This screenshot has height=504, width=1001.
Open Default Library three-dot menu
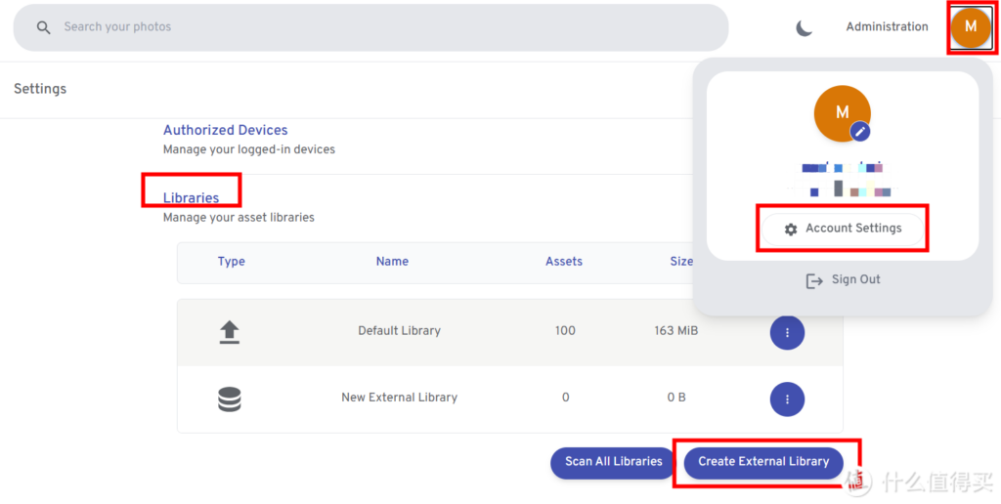[787, 332]
